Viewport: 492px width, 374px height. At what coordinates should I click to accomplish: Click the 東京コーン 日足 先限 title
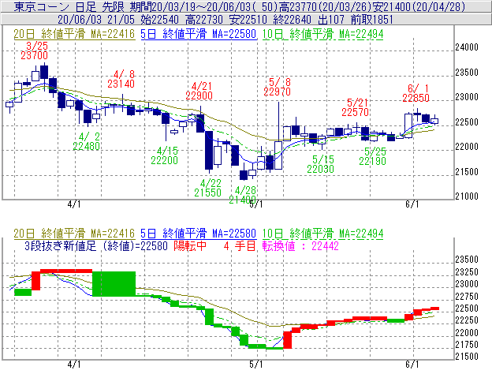[69, 6]
